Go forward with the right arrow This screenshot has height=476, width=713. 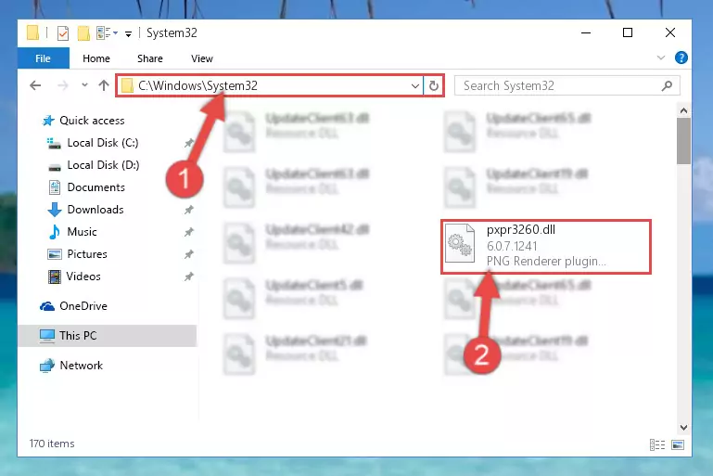pyautogui.click(x=63, y=85)
